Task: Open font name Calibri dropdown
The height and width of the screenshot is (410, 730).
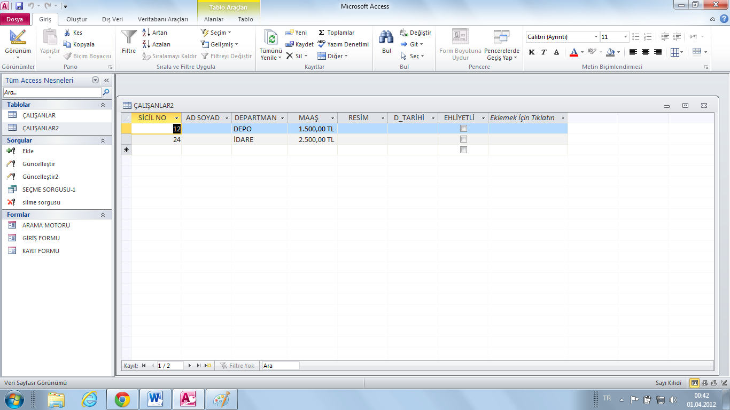Action: point(596,37)
